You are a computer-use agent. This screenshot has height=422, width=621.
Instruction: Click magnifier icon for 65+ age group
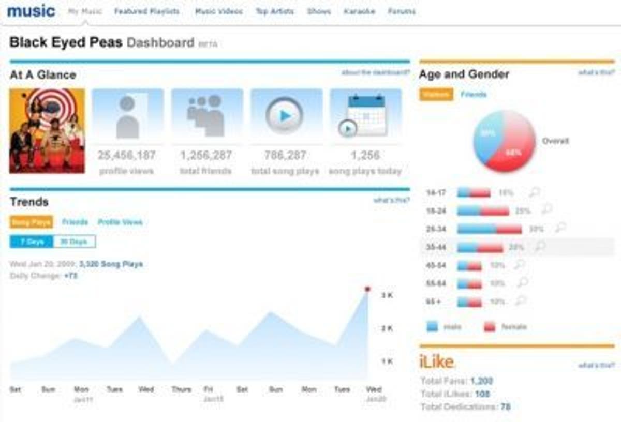tap(521, 301)
